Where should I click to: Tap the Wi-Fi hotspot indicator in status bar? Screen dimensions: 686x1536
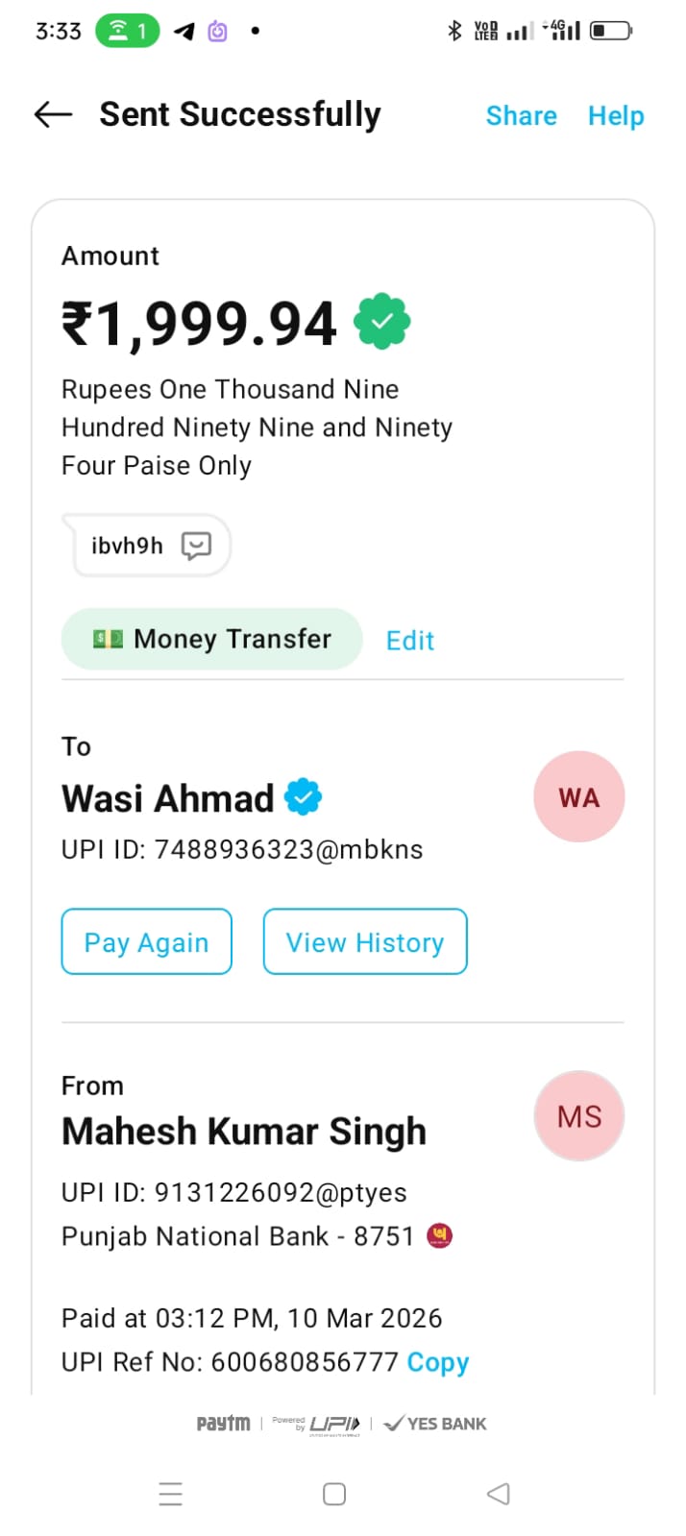coord(127,31)
